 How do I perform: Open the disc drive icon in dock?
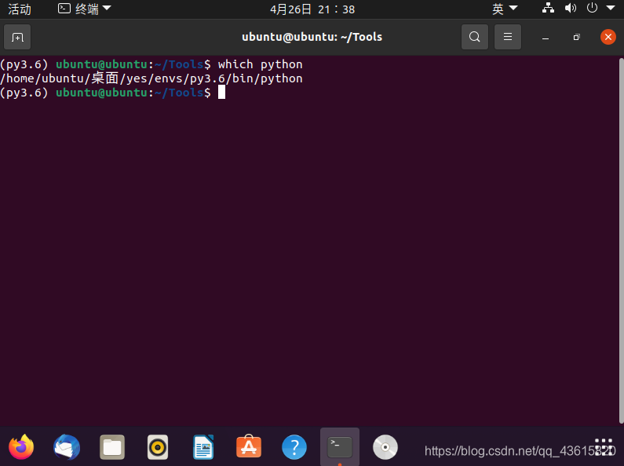click(385, 447)
